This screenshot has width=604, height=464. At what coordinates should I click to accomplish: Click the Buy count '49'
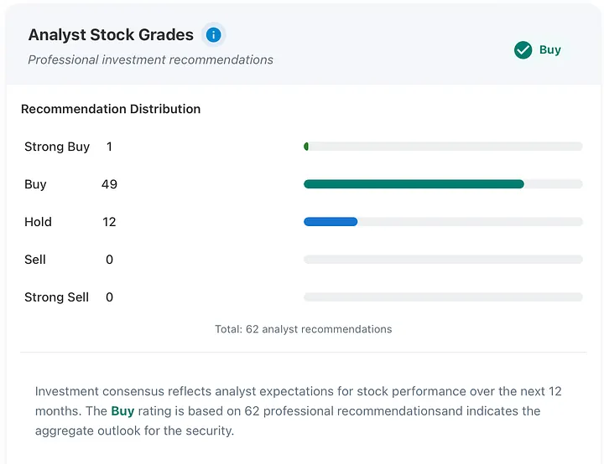(109, 184)
